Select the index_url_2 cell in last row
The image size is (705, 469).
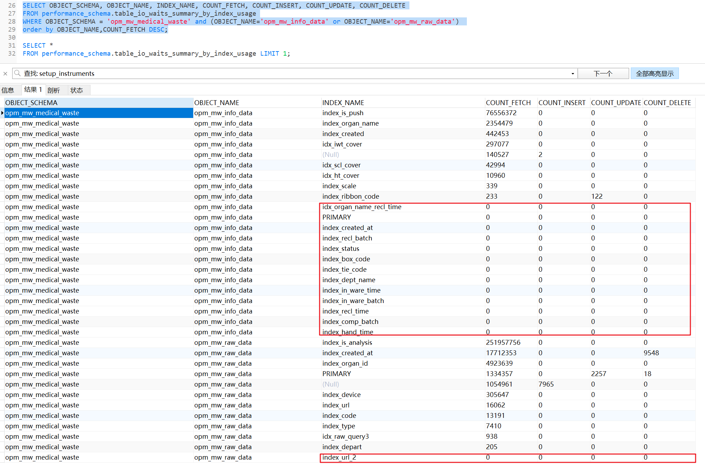(x=339, y=457)
